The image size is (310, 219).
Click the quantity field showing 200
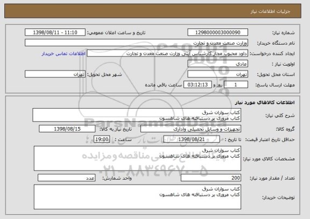[211, 178]
